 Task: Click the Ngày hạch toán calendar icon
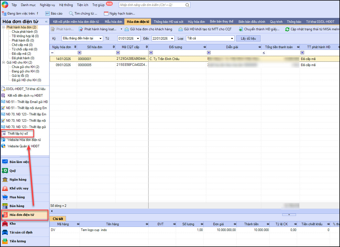(106, 13)
